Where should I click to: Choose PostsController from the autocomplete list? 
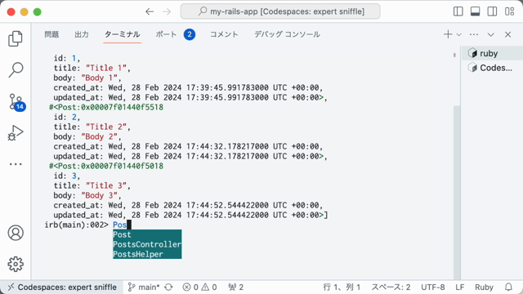[x=147, y=244]
